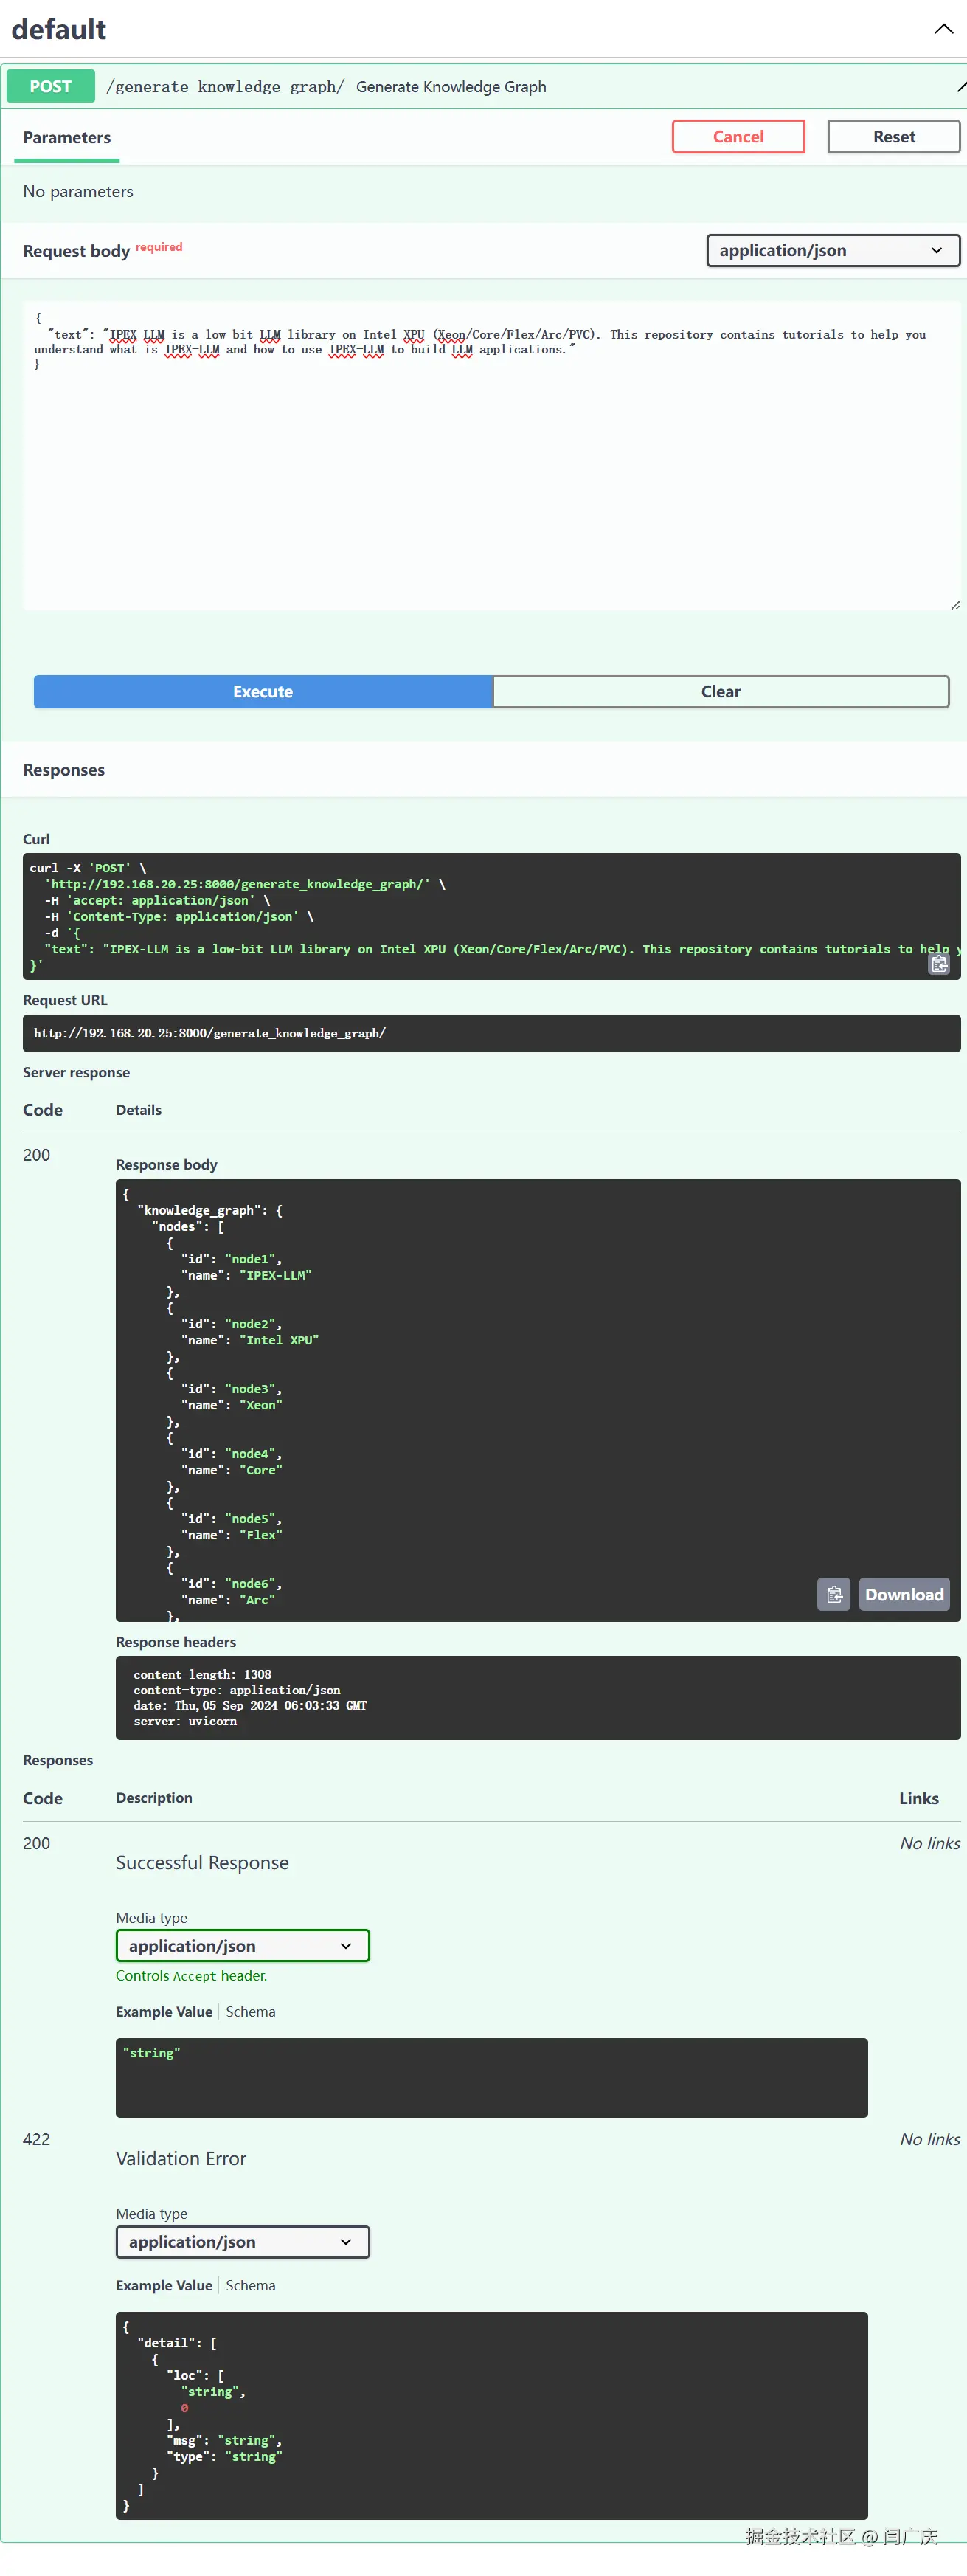This screenshot has height=2576, width=967.
Task: Switch to Schema for the Successful Response
Action: [x=250, y=2011]
